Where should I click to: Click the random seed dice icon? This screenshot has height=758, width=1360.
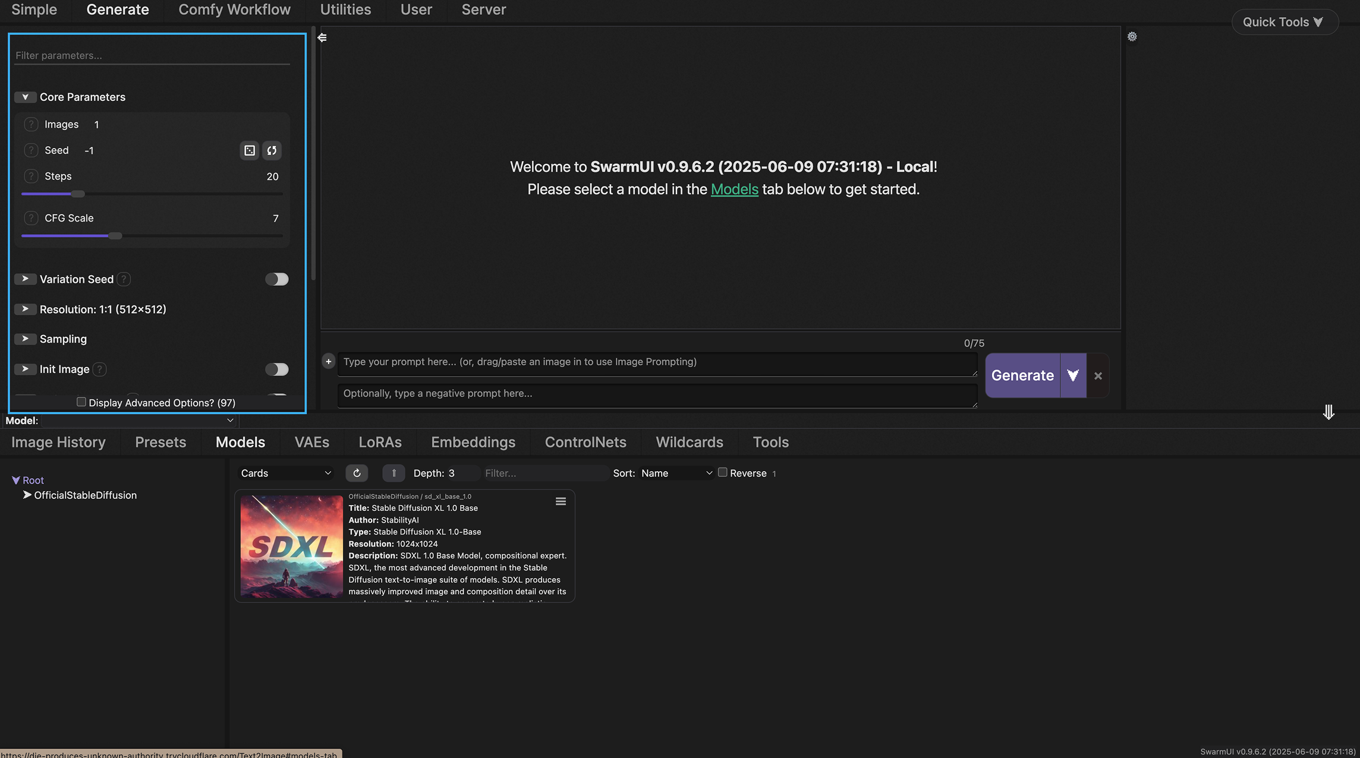click(x=250, y=151)
